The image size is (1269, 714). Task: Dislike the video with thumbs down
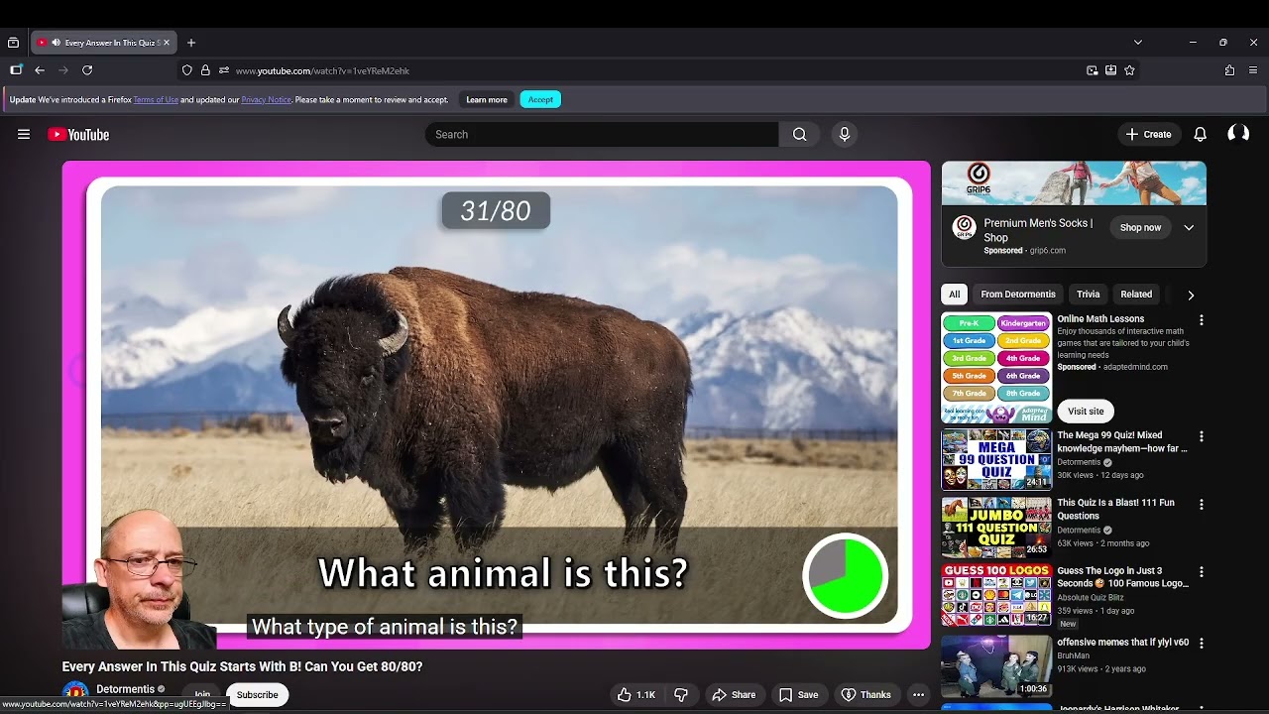pos(681,695)
